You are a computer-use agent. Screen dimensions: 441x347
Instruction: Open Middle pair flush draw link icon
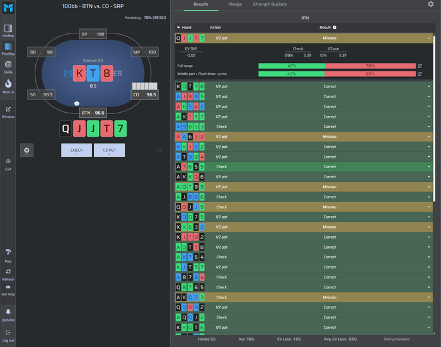click(x=420, y=74)
